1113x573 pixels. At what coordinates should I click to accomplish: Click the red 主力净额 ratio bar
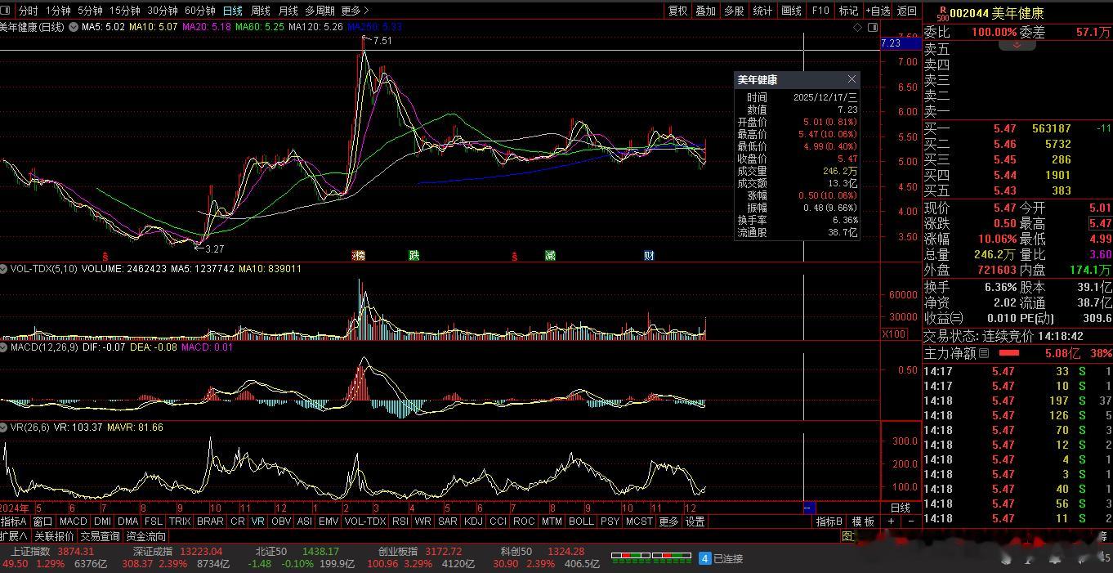pos(1009,353)
